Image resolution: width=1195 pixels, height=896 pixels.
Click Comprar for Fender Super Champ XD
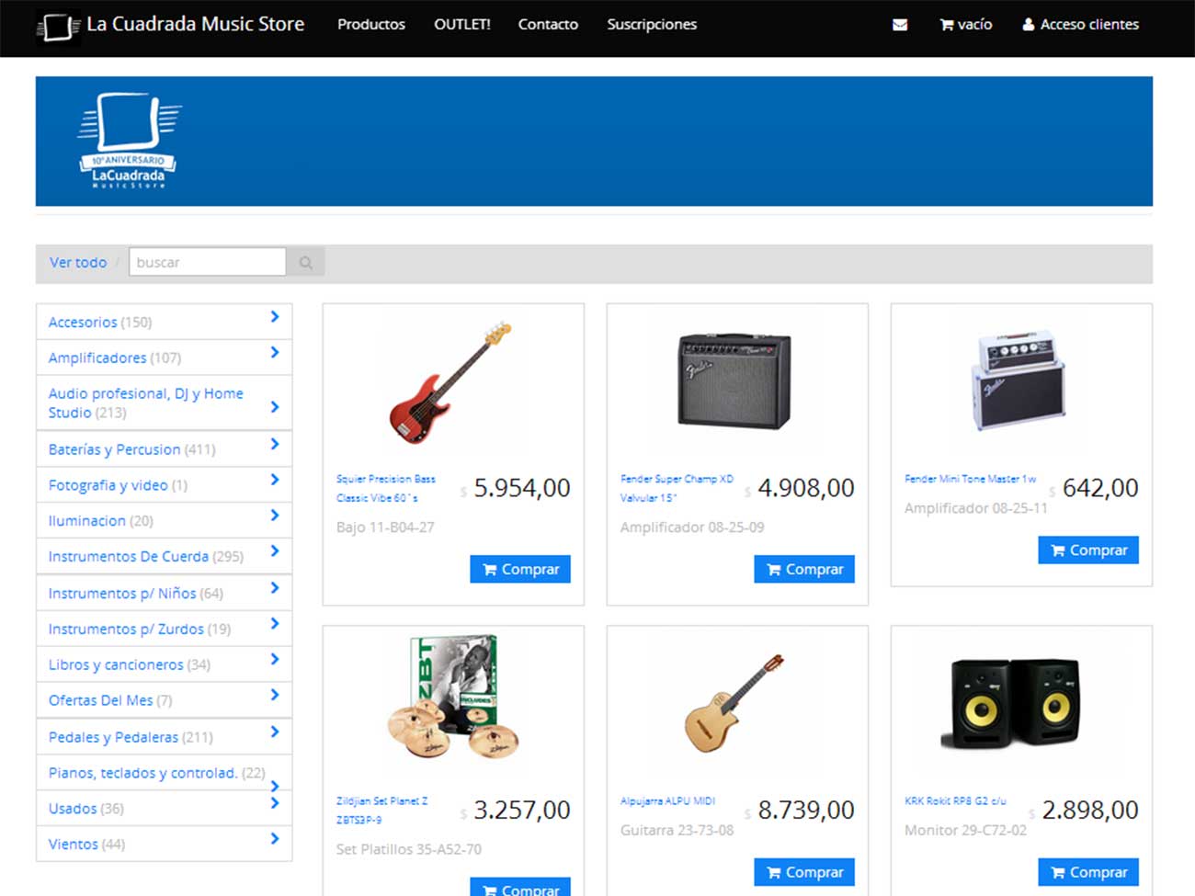(804, 569)
